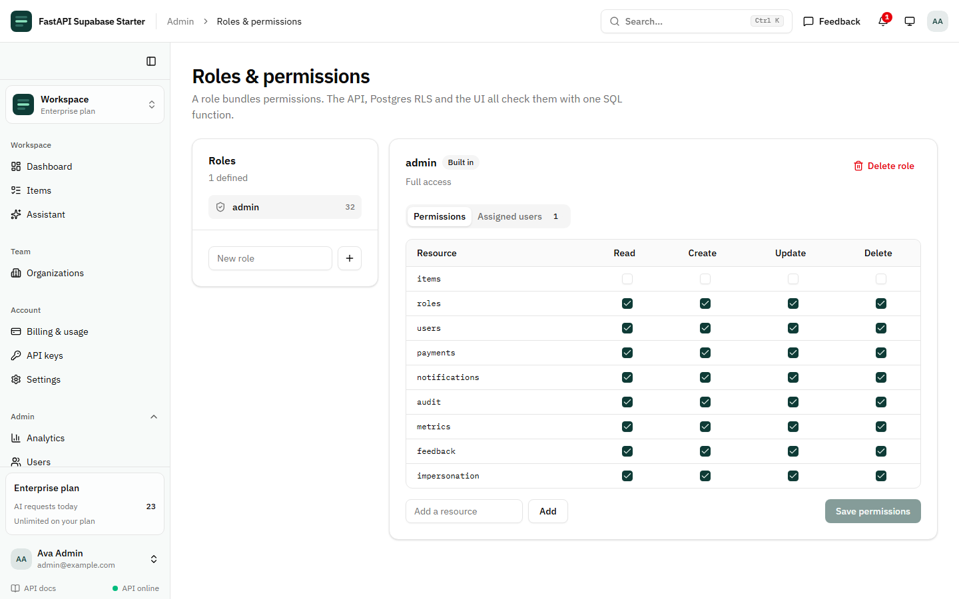
Task: Toggle Update checkbox for roles
Action: (x=793, y=303)
